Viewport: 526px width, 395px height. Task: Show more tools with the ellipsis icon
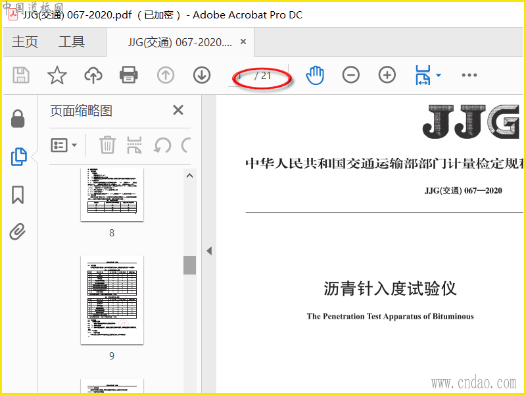pos(469,75)
